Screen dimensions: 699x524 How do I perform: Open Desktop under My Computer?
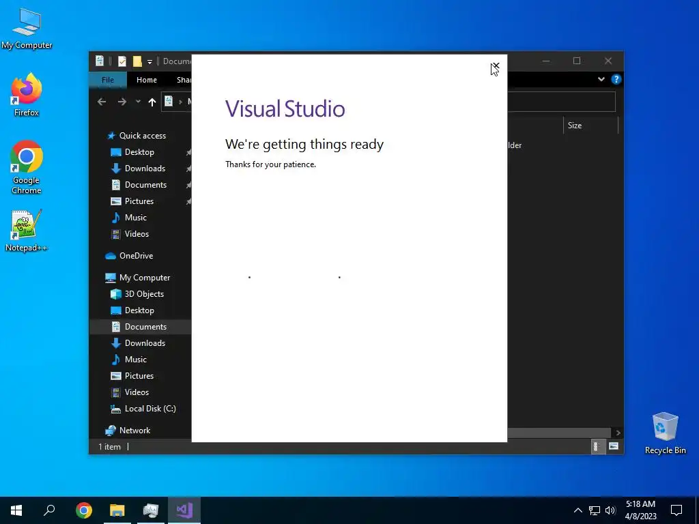139,310
